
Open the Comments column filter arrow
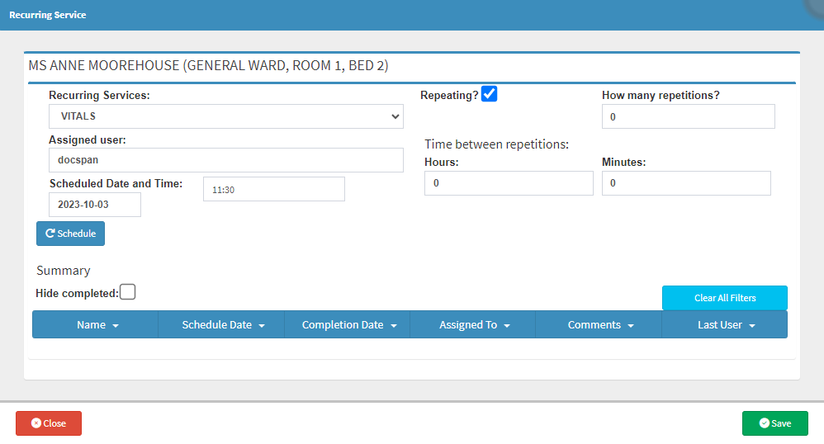pyautogui.click(x=631, y=326)
